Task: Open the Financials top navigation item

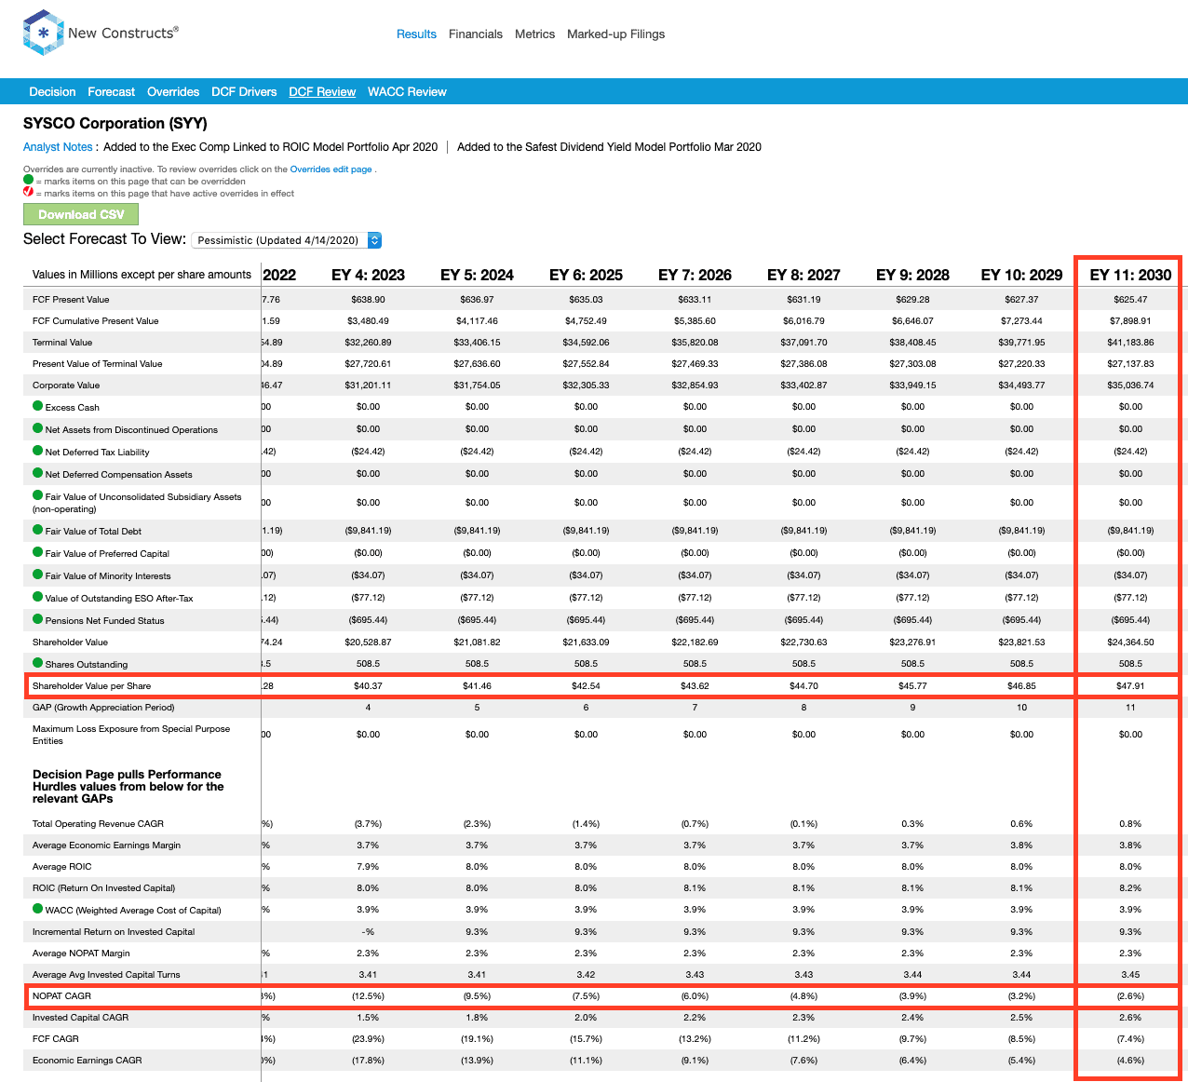Action: (x=476, y=34)
